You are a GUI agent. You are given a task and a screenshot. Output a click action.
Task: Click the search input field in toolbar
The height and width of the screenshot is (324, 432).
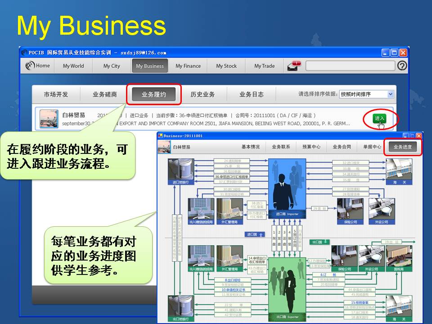350,66
